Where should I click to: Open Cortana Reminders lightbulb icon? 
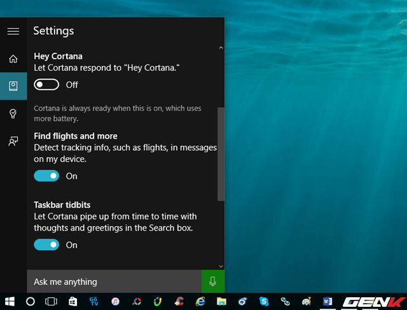point(13,113)
